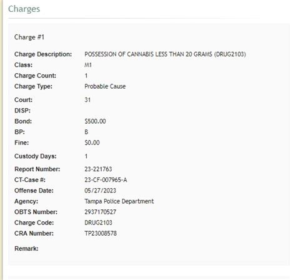296x280 pixels.
Task: Click the M1 class value
Action: click(x=88, y=65)
